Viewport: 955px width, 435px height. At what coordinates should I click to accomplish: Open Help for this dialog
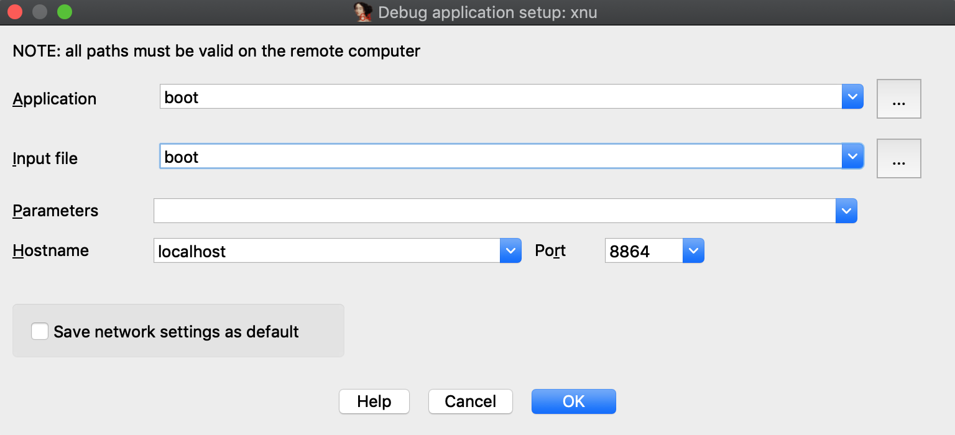pyautogui.click(x=374, y=401)
